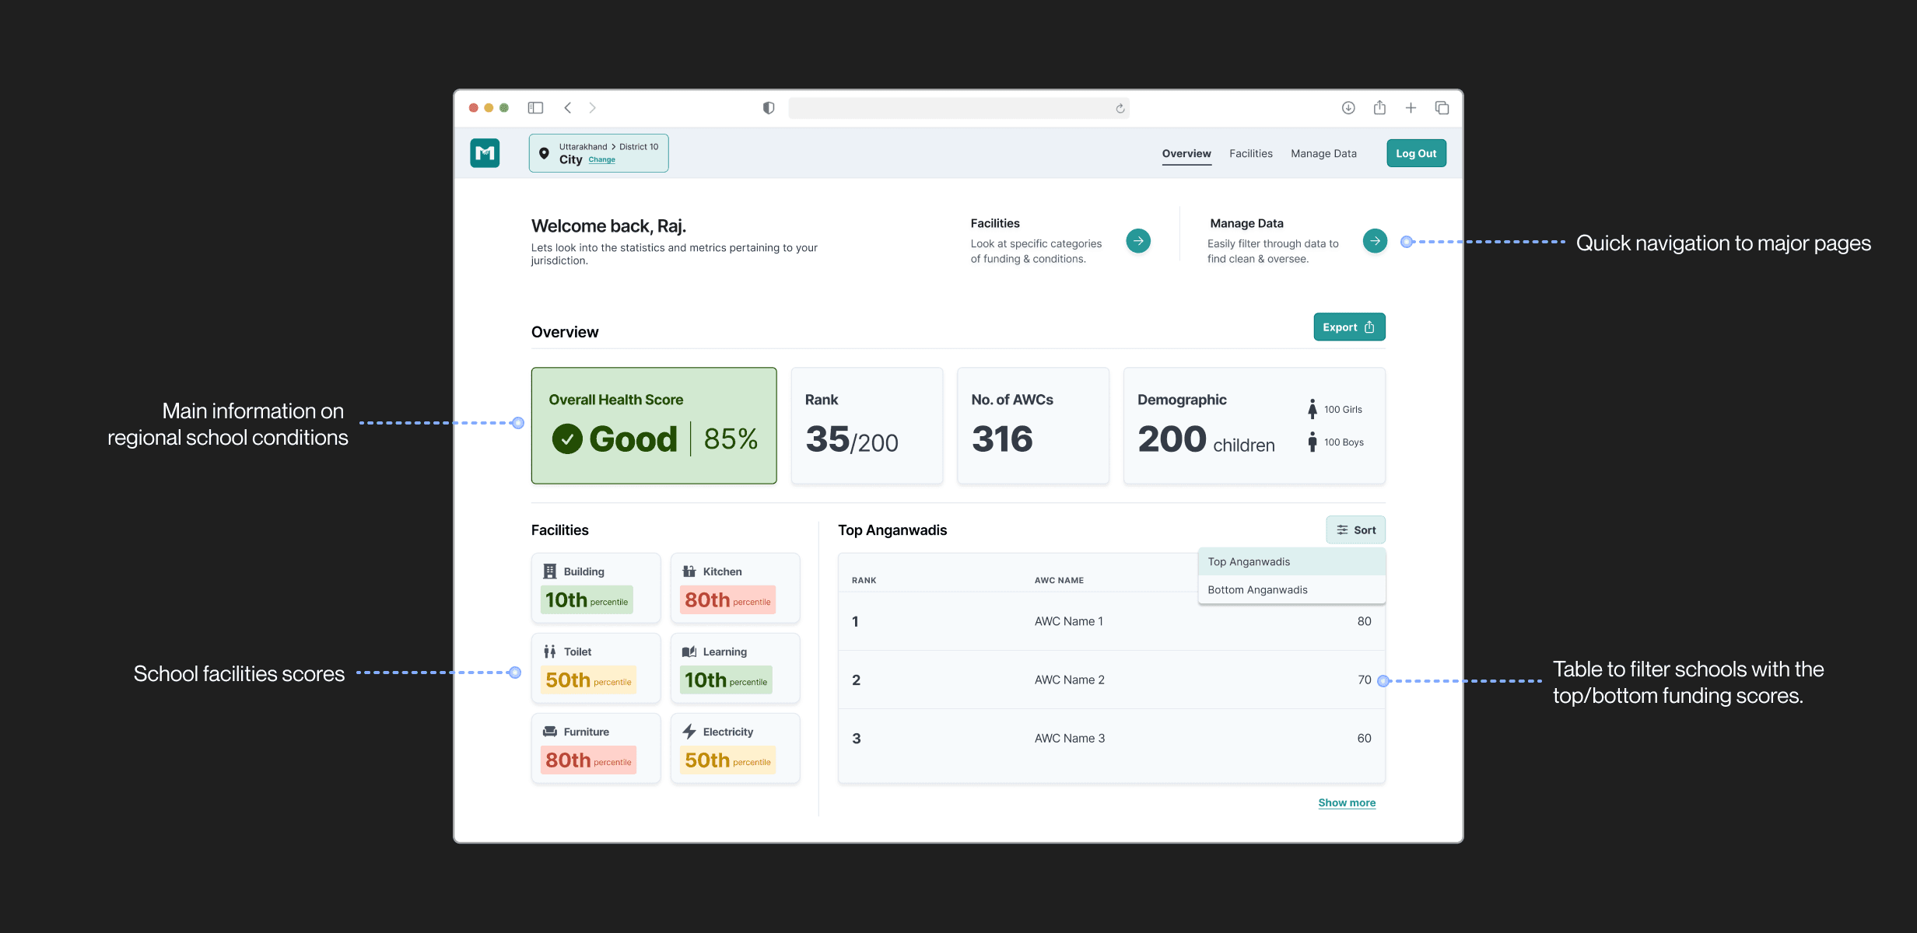The image size is (1917, 933).
Task: Open browser downloads icon
Action: 1348,108
